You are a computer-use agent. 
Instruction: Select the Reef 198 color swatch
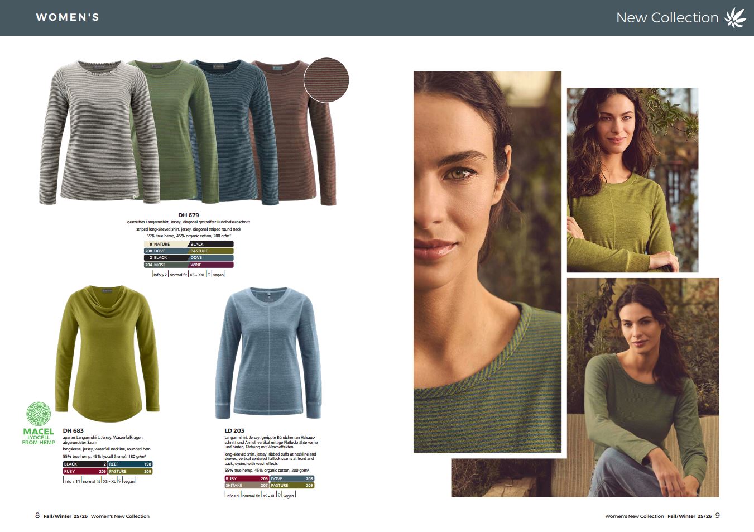(130, 464)
